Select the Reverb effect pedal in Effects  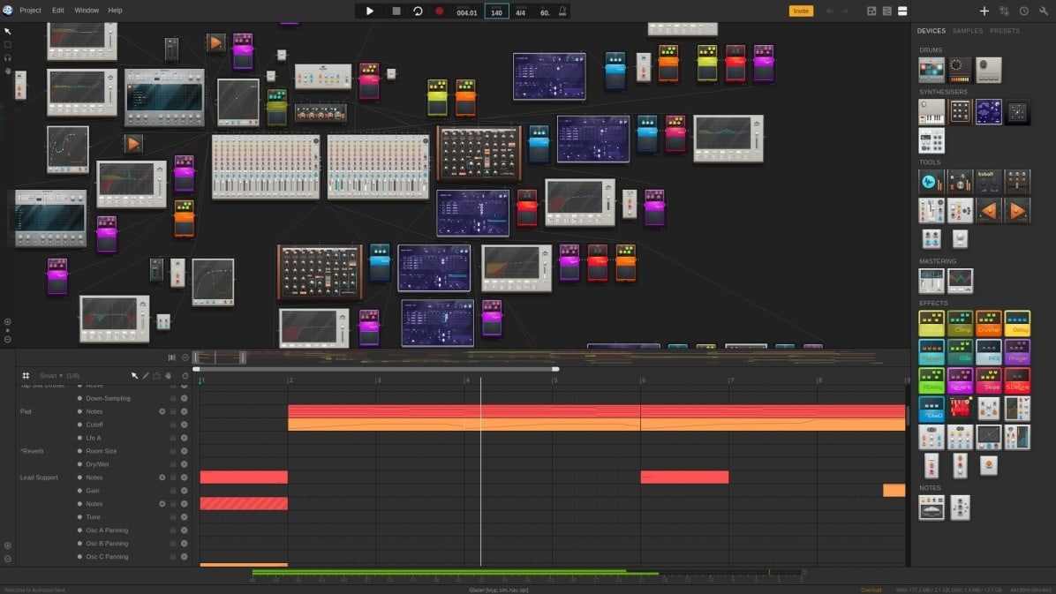[960, 380]
